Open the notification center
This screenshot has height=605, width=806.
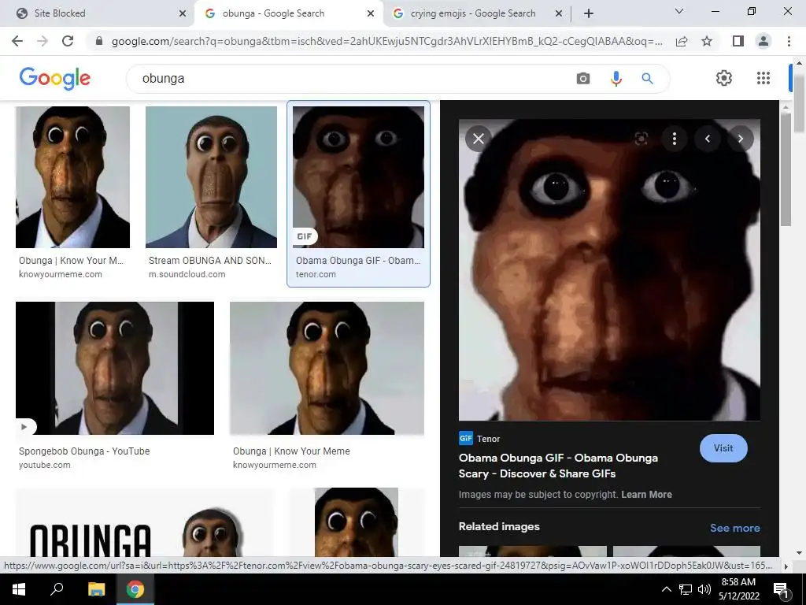point(781,589)
